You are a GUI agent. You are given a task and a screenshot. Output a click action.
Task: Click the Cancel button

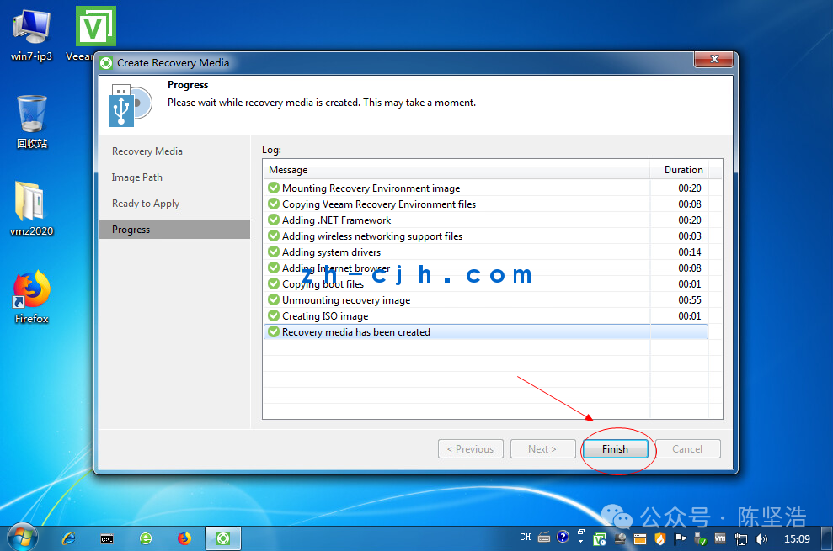687,449
